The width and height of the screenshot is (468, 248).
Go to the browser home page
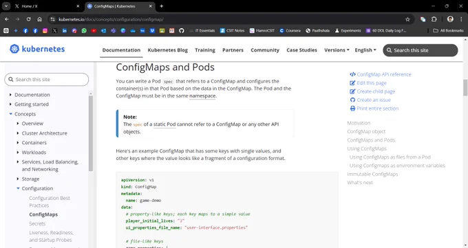click(39, 19)
